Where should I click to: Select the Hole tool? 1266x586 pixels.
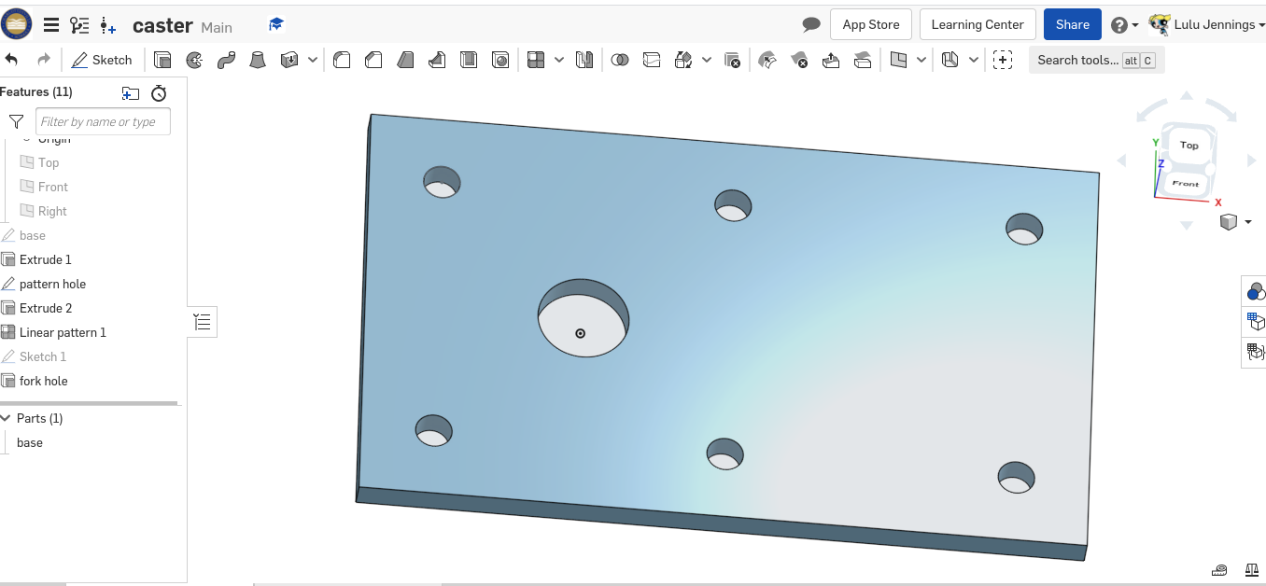[501, 60]
